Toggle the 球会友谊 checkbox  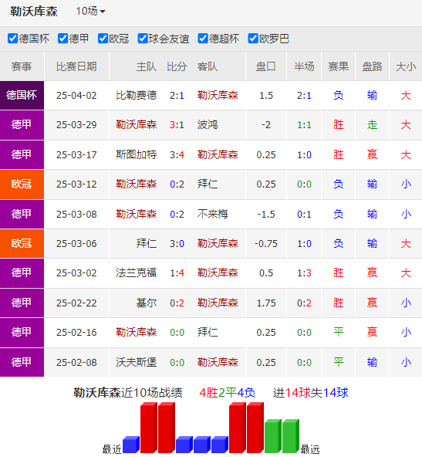143,39
